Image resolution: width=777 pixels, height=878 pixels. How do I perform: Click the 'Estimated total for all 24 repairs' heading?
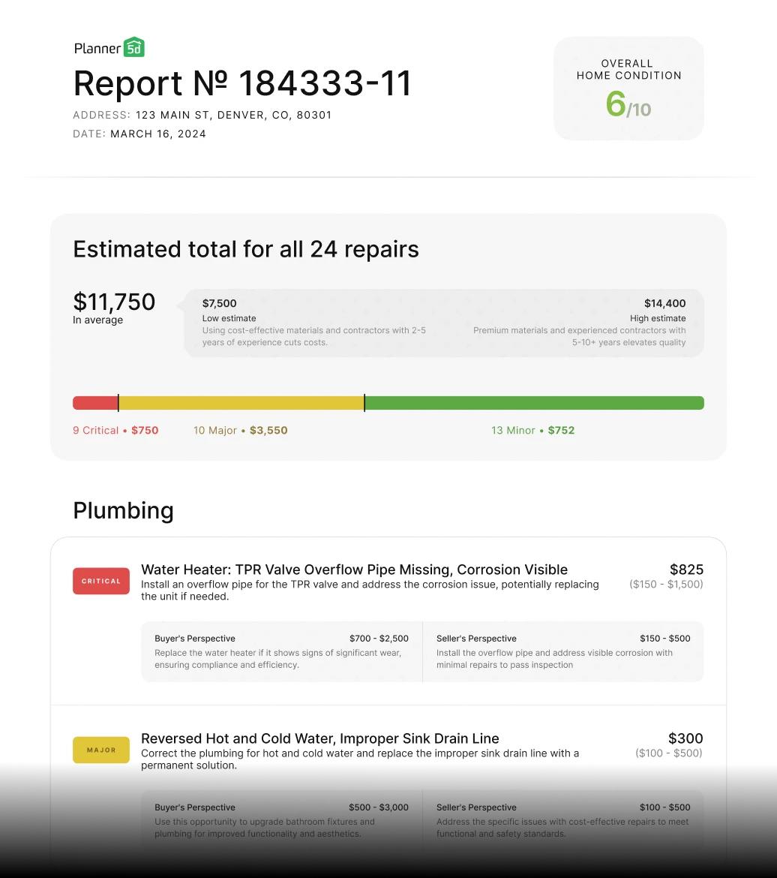point(246,249)
